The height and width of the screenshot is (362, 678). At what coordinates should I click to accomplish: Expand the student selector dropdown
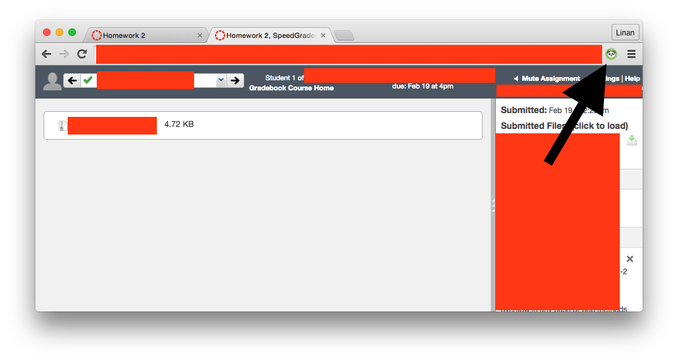tap(221, 80)
